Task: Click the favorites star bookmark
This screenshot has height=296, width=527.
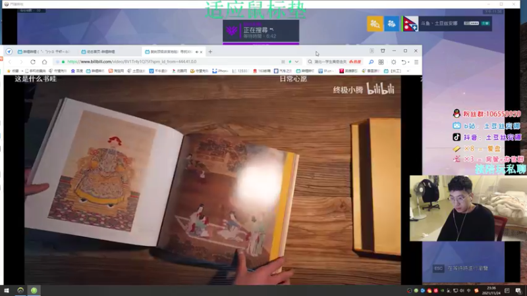Action: point(13,71)
